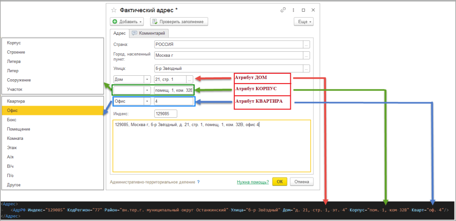
Task: Click the Страна input field
Action: click(229, 45)
